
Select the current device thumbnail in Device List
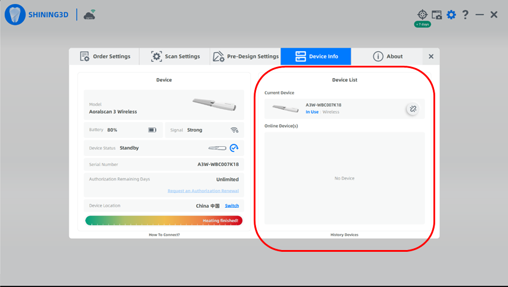[285, 109]
